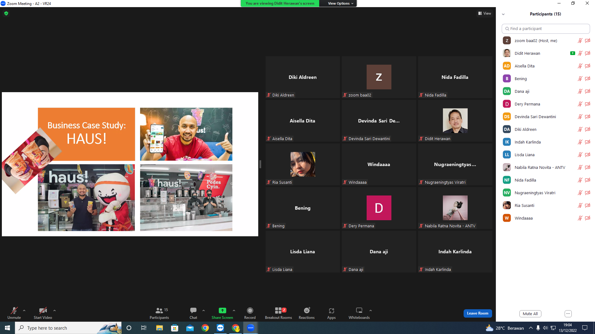Click the Mute All button
Viewport: 595px width, 334px height.
tap(530, 314)
